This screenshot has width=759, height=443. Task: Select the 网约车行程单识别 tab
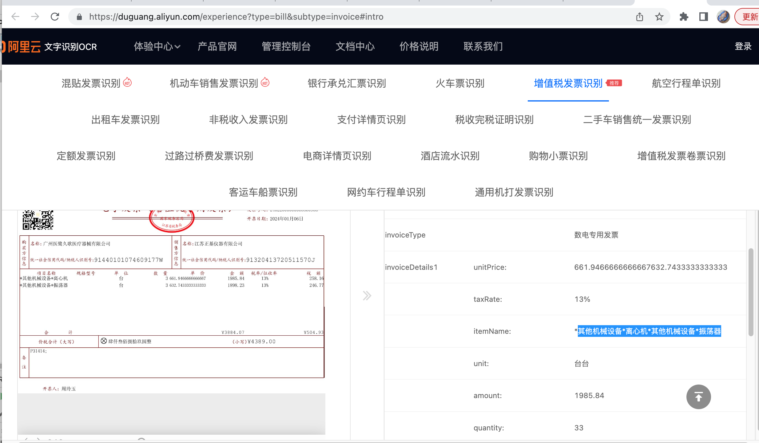point(386,192)
